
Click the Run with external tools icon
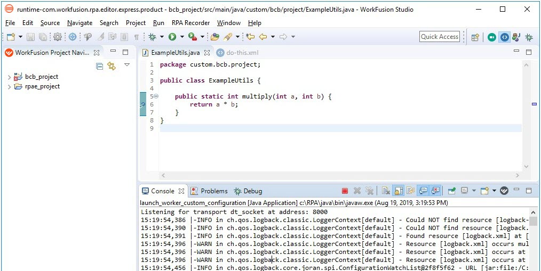pyautogui.click(x=192, y=37)
